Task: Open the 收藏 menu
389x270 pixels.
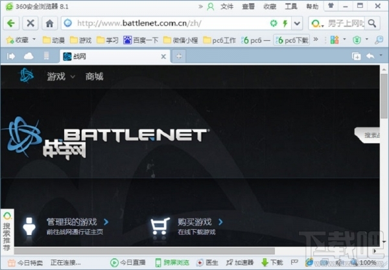Action: point(270,6)
